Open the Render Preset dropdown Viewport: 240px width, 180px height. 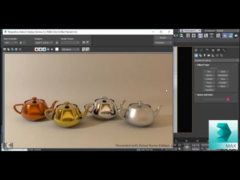click(70, 42)
